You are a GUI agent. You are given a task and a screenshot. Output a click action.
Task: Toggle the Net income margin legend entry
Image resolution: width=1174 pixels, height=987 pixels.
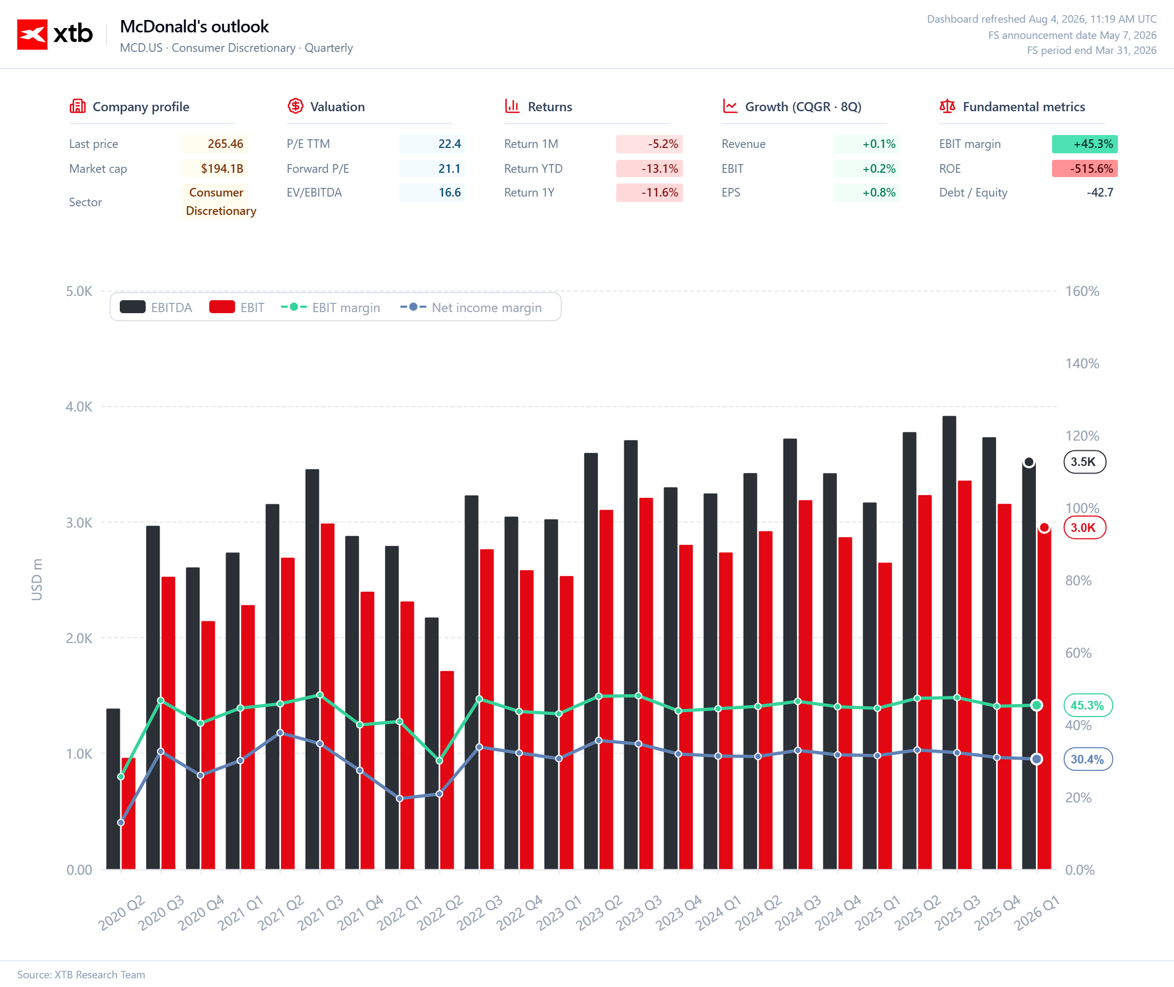[x=470, y=307]
